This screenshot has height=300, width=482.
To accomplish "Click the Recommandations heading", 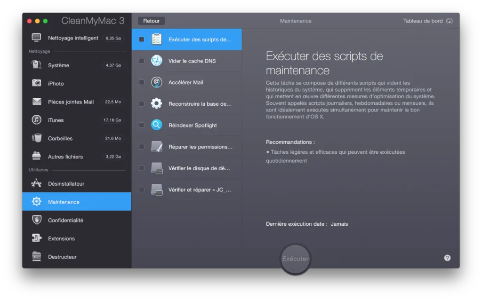I will coord(290,142).
